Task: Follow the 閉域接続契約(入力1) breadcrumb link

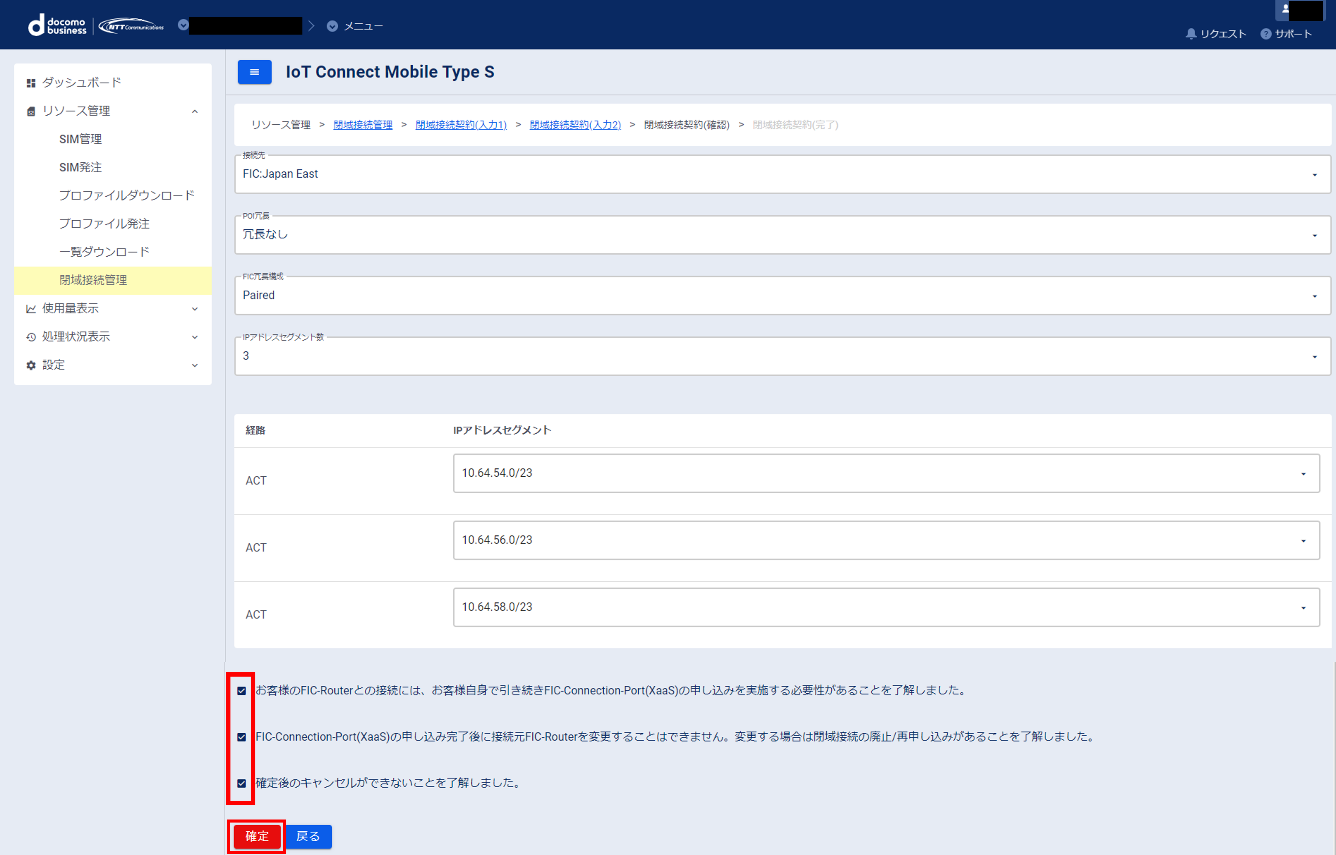Action: point(461,125)
